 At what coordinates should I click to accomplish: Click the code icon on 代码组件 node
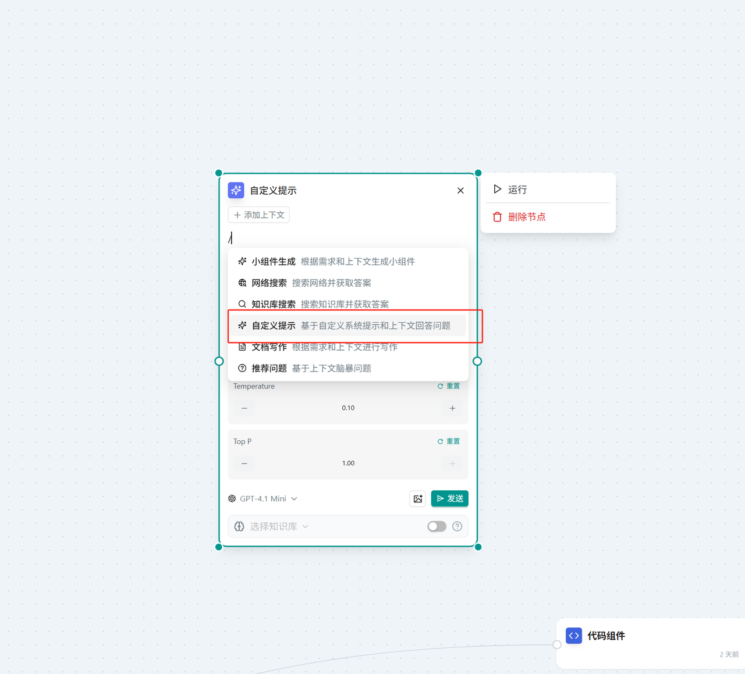[x=574, y=636]
